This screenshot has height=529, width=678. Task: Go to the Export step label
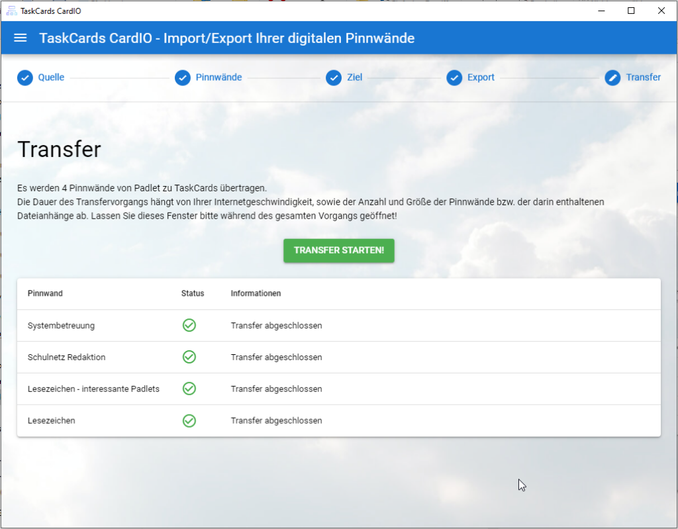coord(481,77)
